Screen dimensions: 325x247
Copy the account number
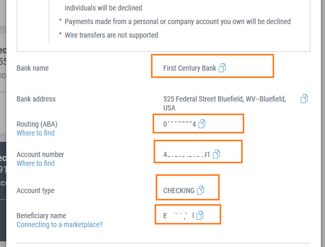216,154
